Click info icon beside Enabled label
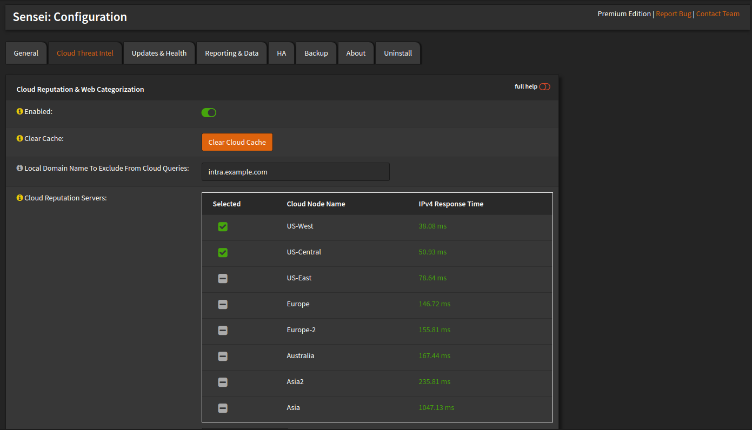The height and width of the screenshot is (430, 752). (20, 111)
